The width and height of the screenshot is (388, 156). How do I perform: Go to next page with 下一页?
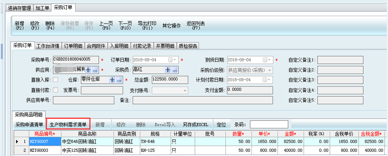point(125,26)
